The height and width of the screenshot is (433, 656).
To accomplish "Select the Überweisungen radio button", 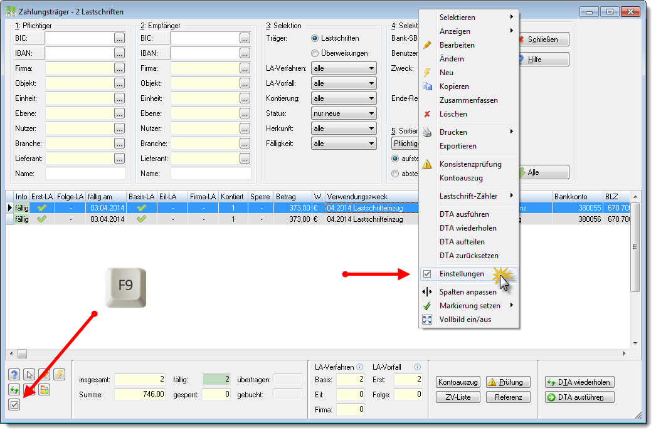I will [315, 53].
